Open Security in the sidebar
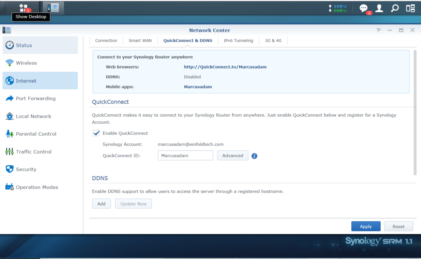Image resolution: width=421 pixels, height=259 pixels. pos(40,169)
